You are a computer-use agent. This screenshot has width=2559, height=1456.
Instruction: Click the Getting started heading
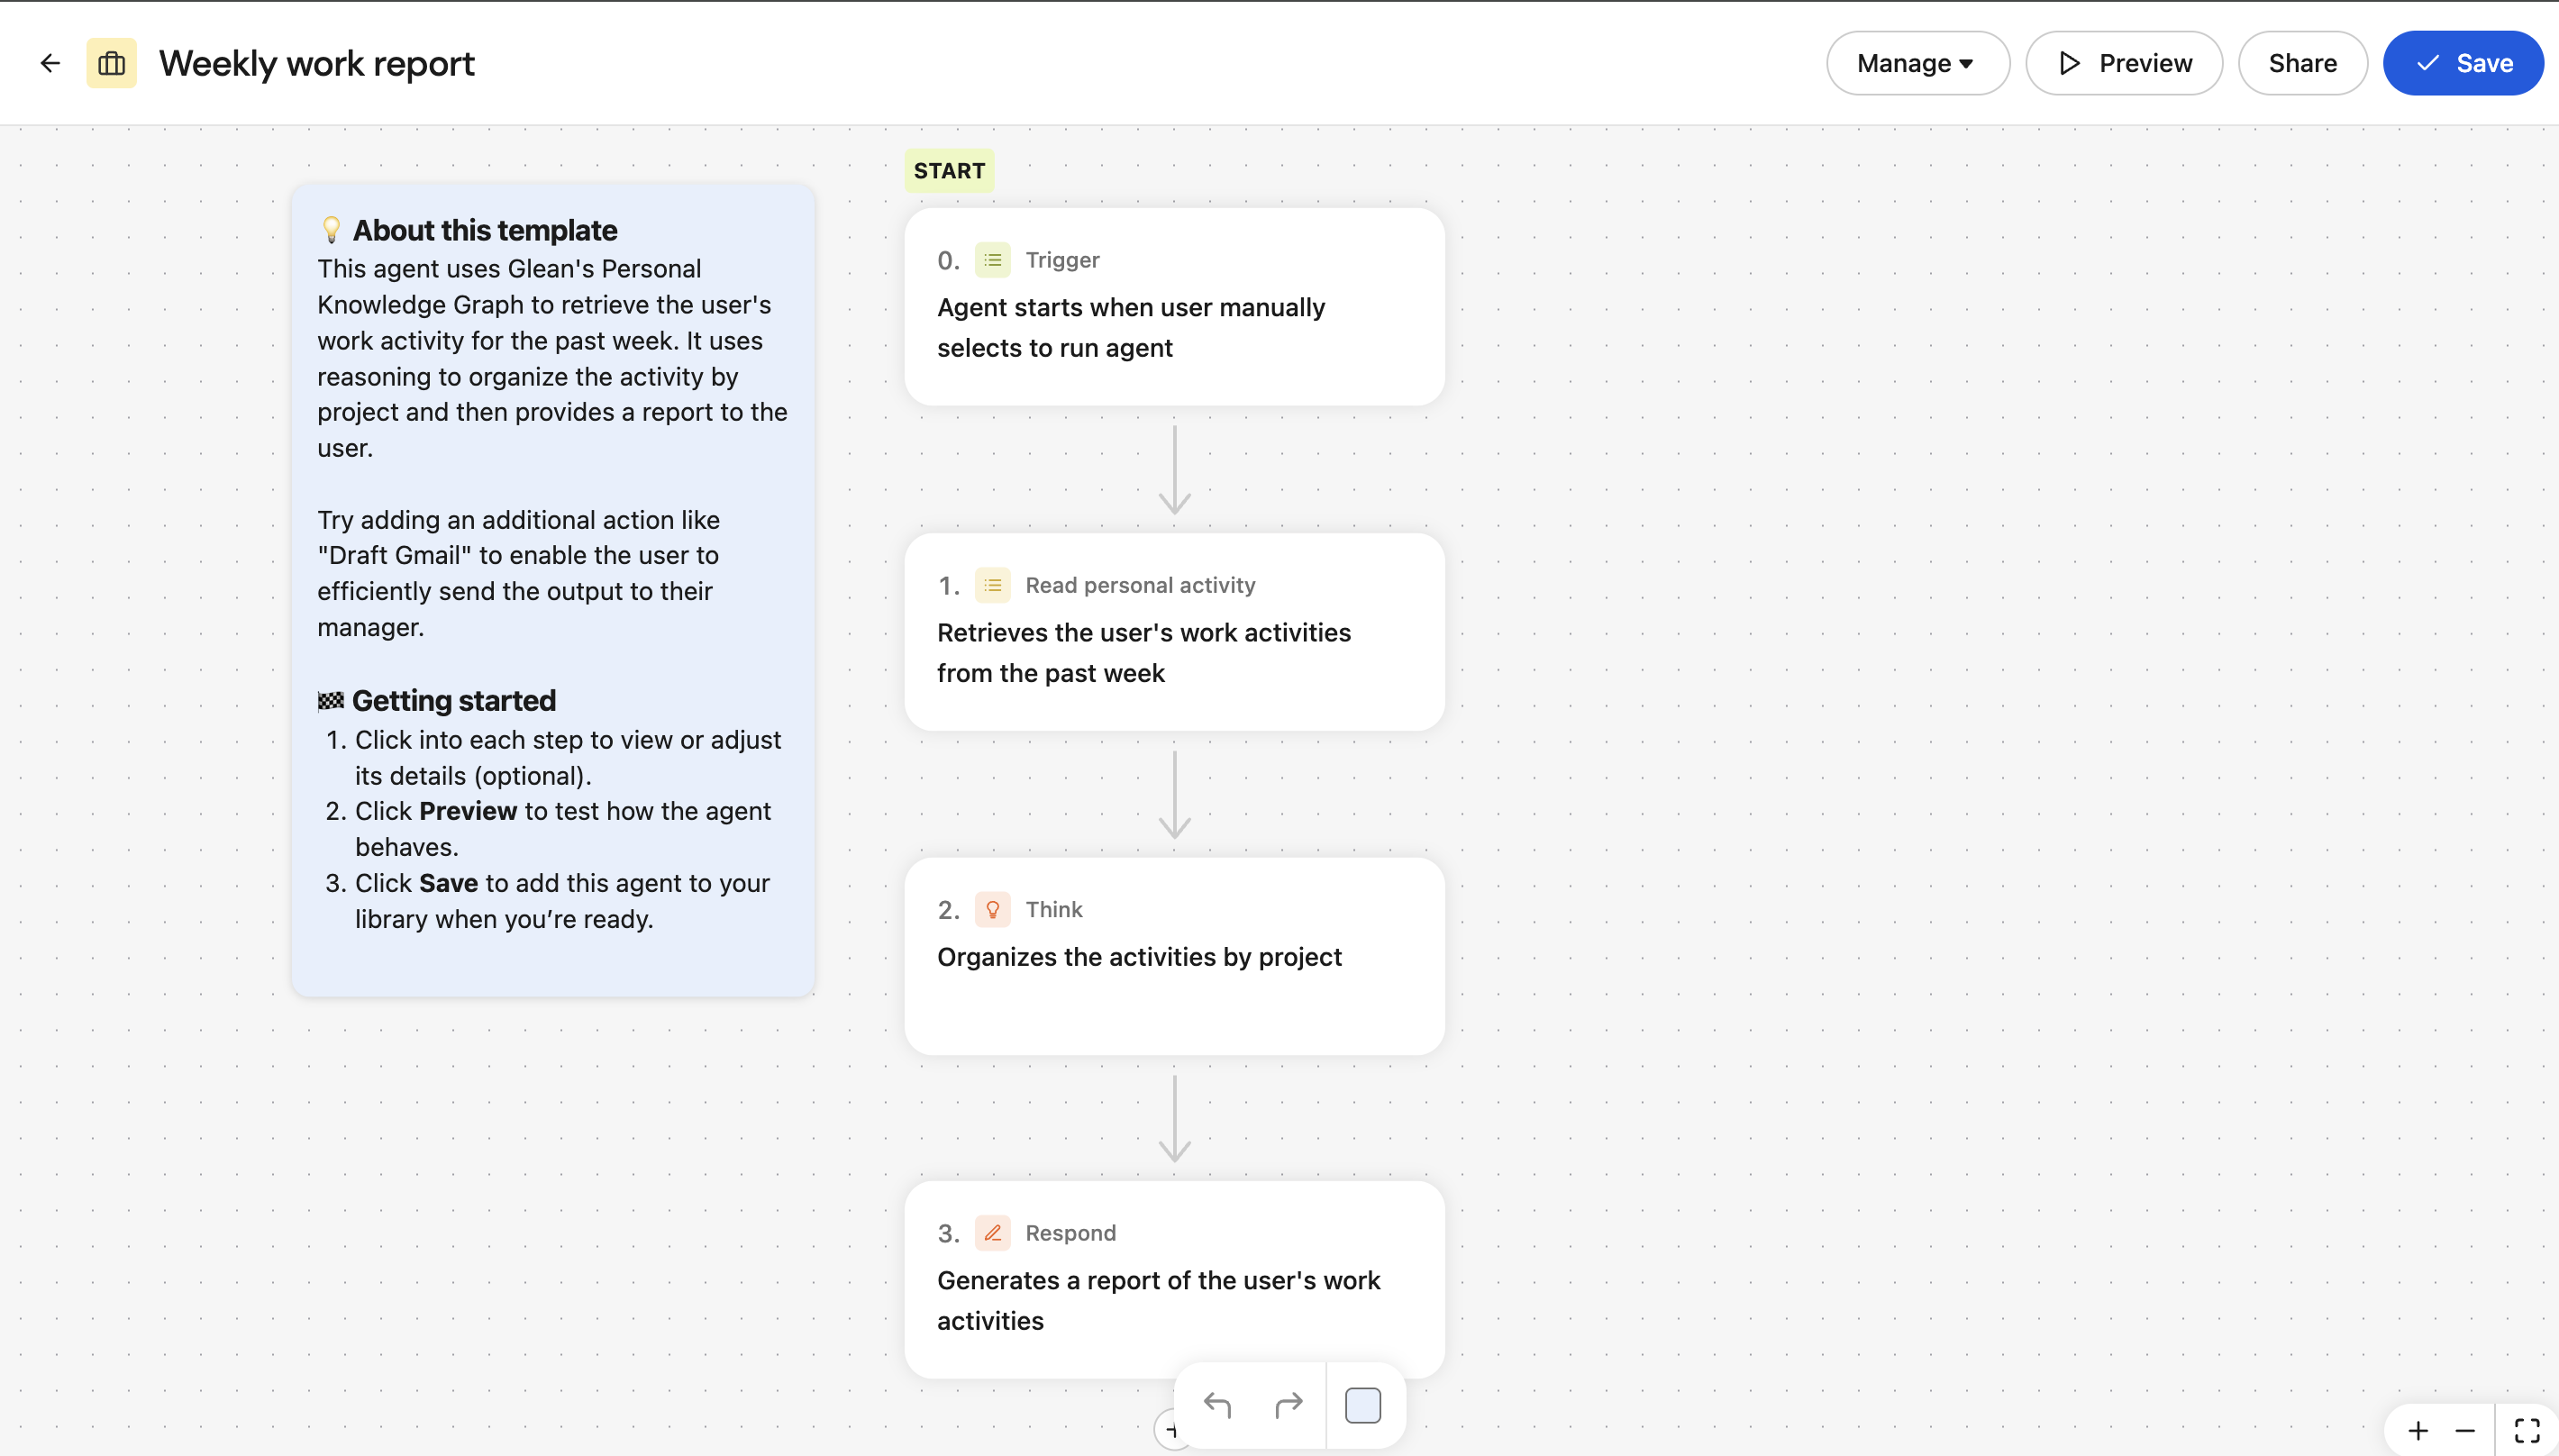pos(453,700)
